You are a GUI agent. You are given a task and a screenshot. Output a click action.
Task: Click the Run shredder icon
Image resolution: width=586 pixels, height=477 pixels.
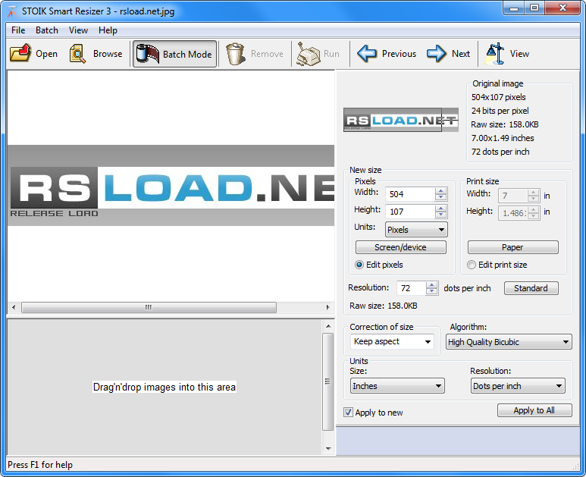[x=309, y=54]
